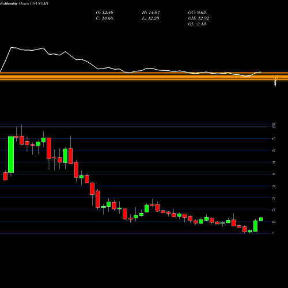
Task: Click the price axis label 32
Action: [x=274, y=174]
